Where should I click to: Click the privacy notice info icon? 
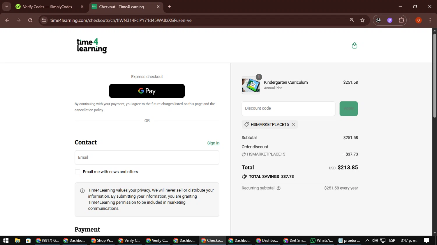pos(82,191)
